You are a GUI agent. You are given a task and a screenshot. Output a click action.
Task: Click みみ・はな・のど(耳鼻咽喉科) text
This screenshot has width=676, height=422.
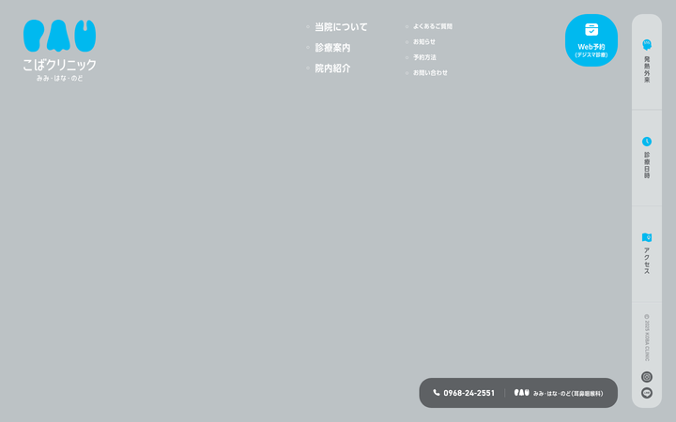[x=568, y=393]
